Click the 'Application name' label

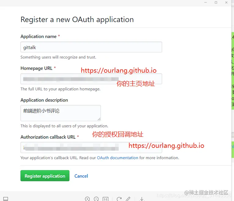pos(39,37)
